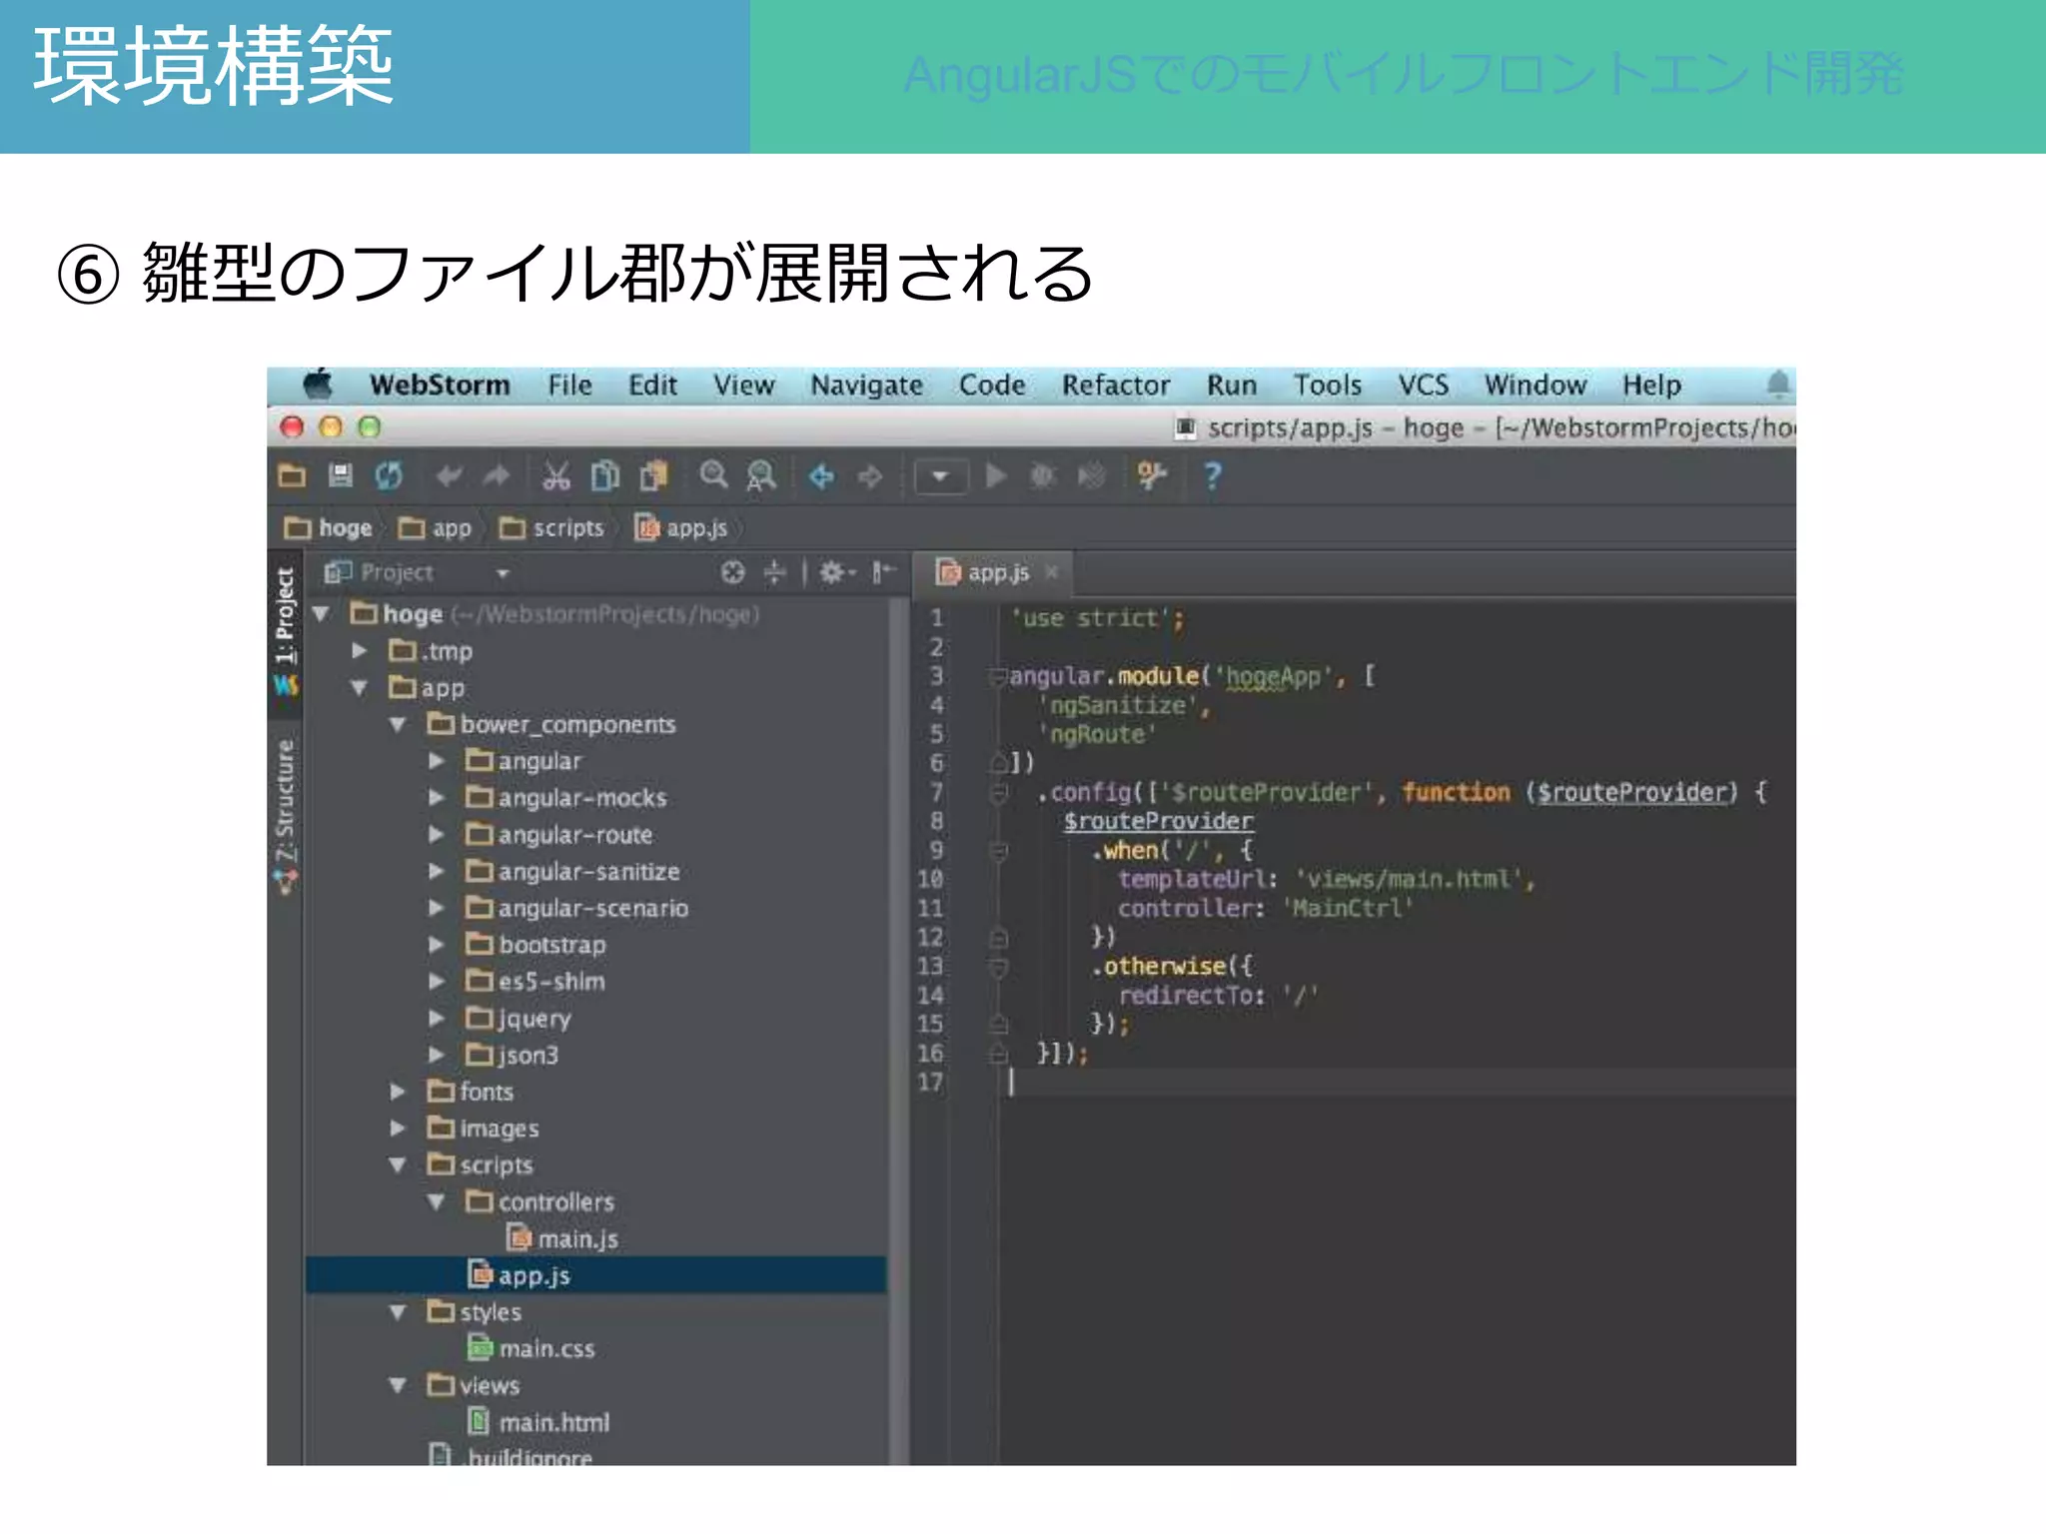Click the Replace search icon
The height and width of the screenshot is (1534, 2046).
(x=761, y=476)
